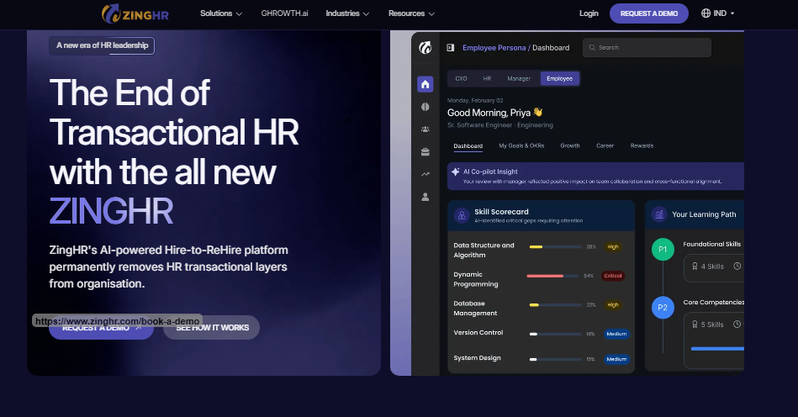Click the Critical tag on Dynamic Programming
This screenshot has width=798, height=417.
click(x=613, y=276)
